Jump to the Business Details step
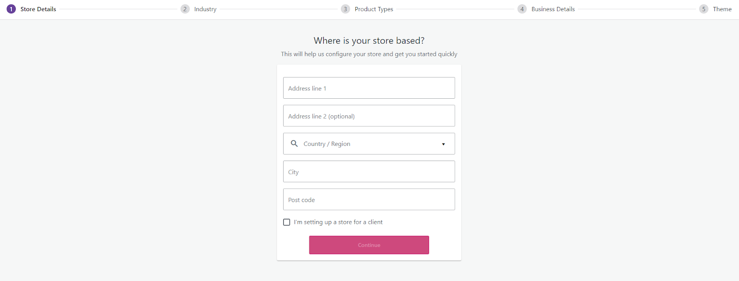 tap(553, 9)
